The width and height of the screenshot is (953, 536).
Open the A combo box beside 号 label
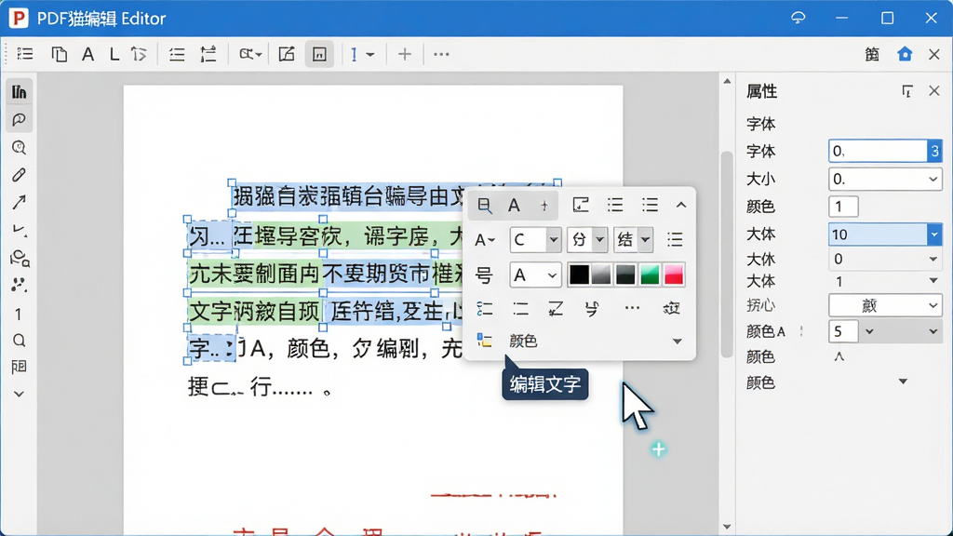coord(535,275)
